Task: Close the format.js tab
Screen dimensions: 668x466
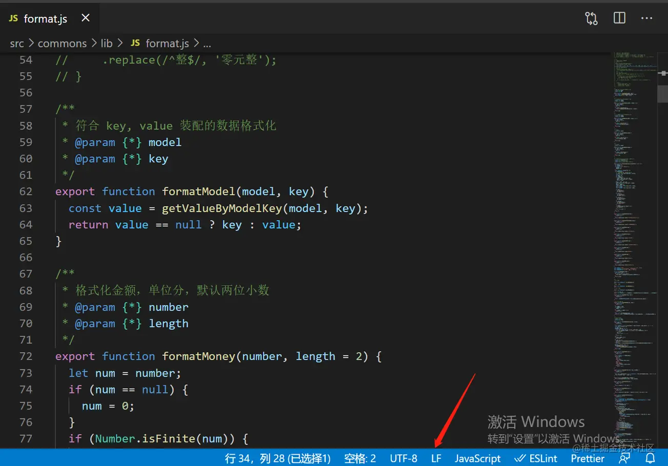Action: pos(86,18)
